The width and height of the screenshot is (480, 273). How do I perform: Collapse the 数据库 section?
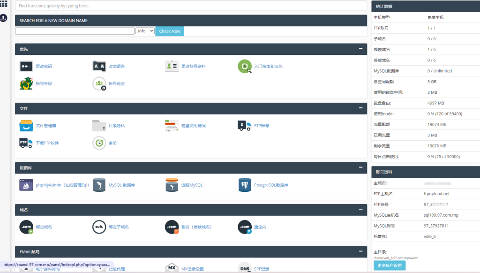[x=360, y=167]
